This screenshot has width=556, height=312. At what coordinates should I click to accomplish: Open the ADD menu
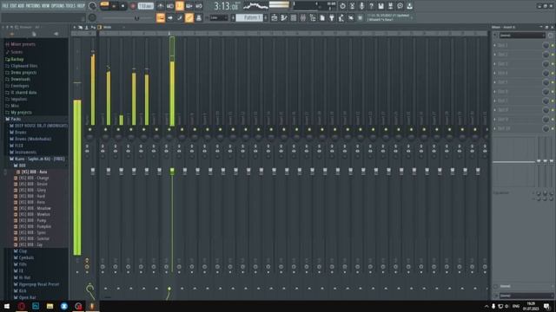point(21,6)
